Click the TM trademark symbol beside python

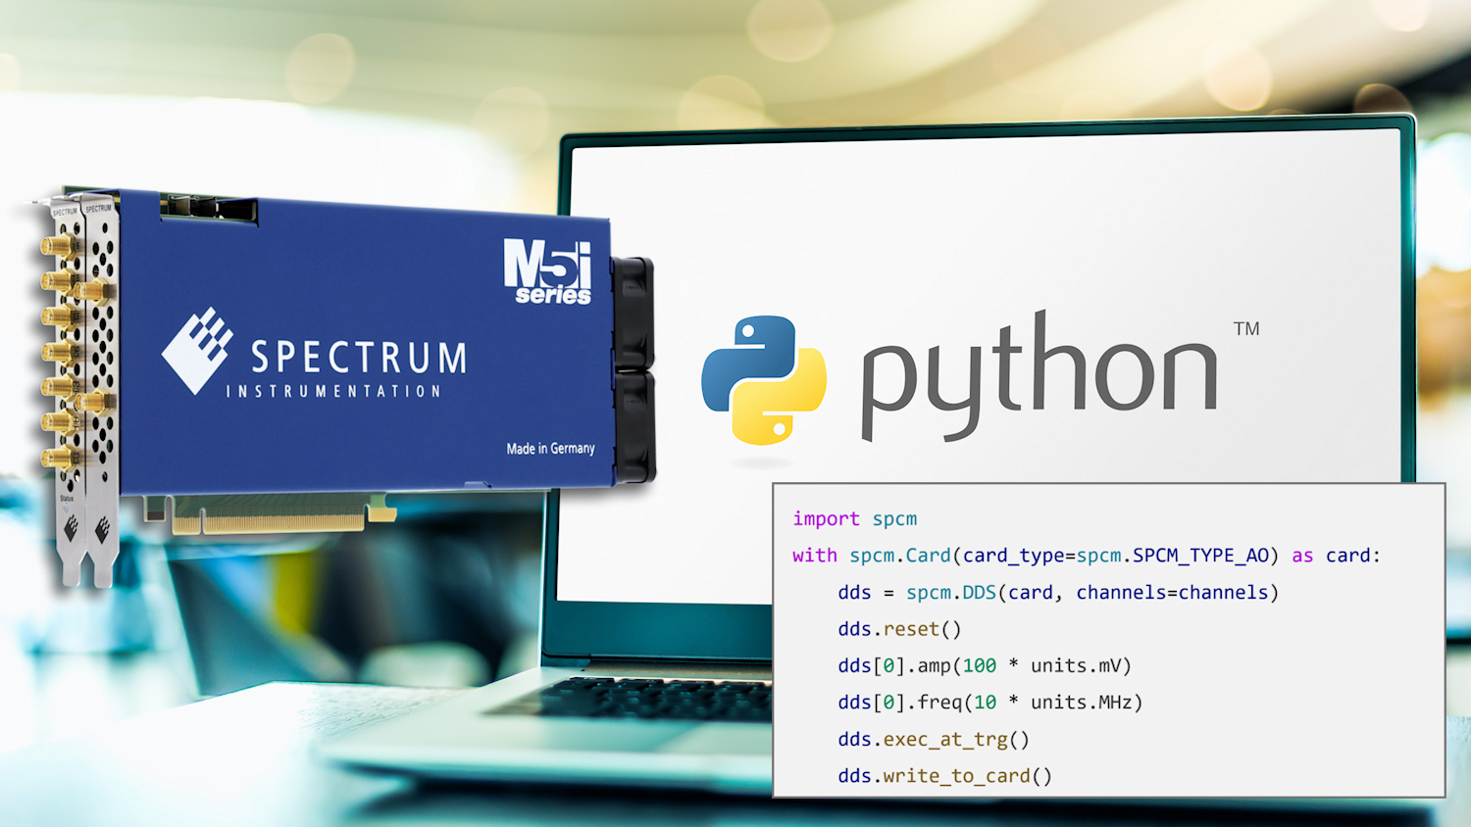pos(1246,328)
